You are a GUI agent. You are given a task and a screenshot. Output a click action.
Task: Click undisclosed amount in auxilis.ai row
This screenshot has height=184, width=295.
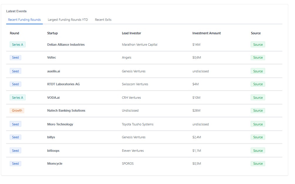point(200,71)
